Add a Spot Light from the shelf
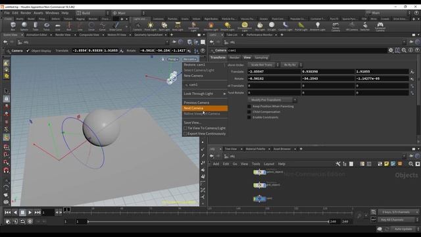The height and width of the screenshot is (237, 421). pos(164,26)
